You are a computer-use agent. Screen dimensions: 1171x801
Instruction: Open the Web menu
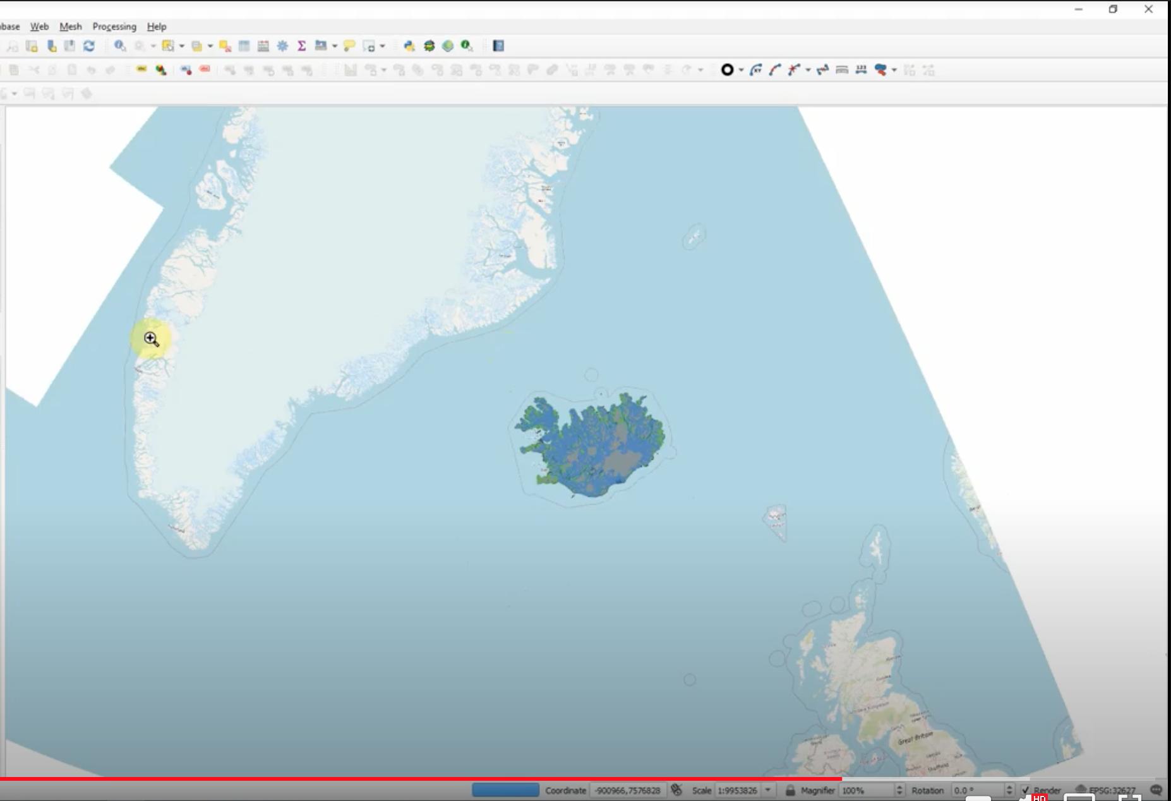(x=39, y=27)
